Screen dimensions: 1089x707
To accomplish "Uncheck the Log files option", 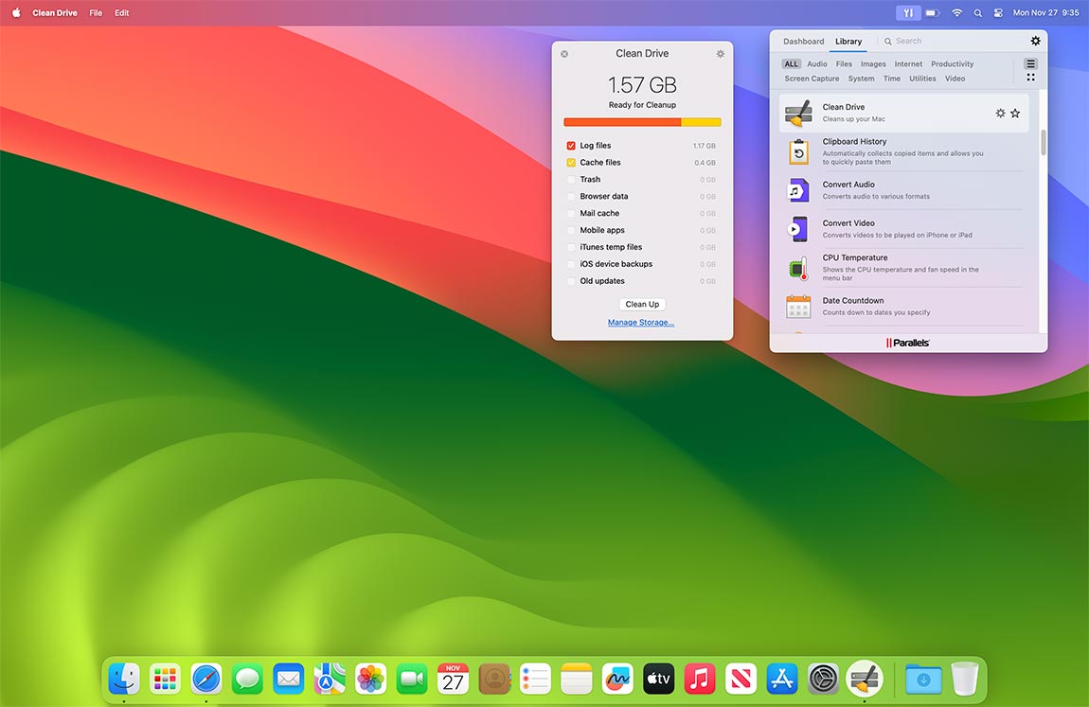I will click(572, 145).
